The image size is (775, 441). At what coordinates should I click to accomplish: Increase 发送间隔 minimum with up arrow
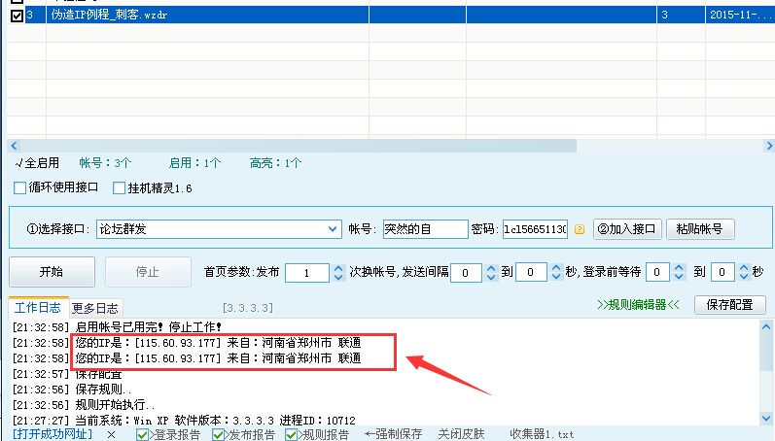click(491, 268)
